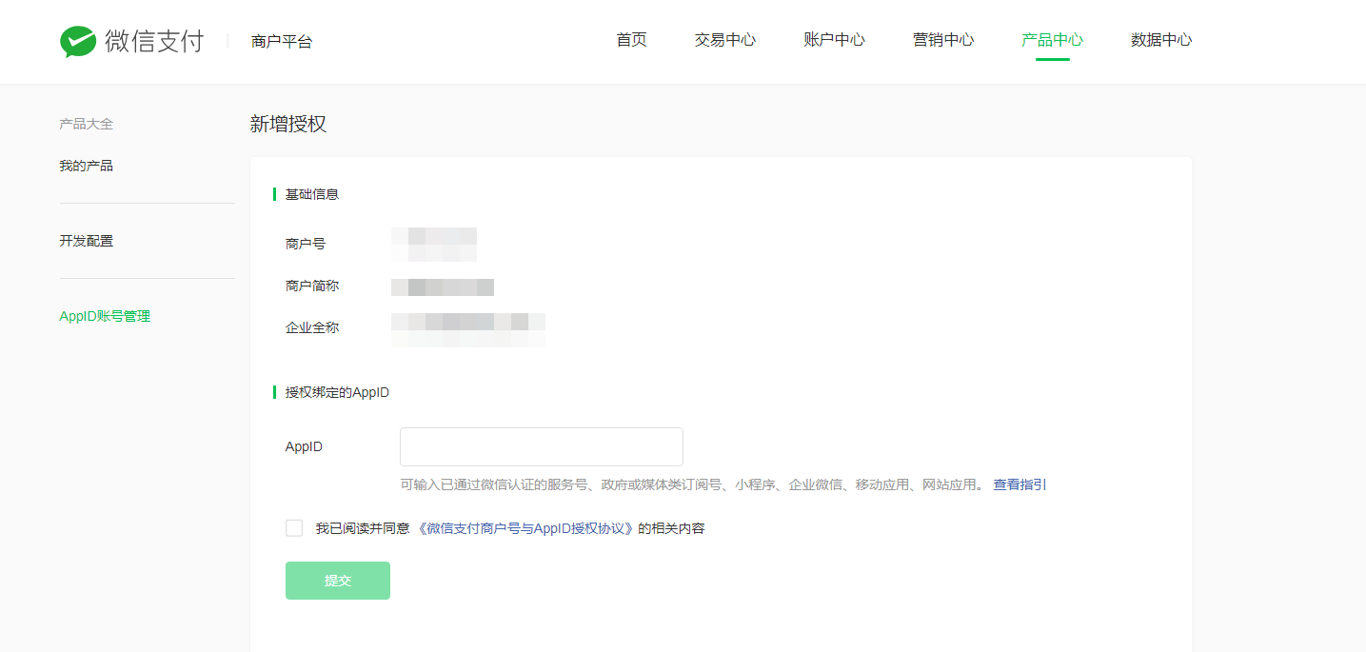The height and width of the screenshot is (652, 1366).
Task: Select AppID账号管理 in the sidebar
Action: [x=105, y=316]
